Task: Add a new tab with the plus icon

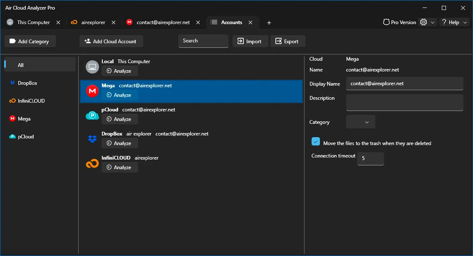Action: click(269, 22)
